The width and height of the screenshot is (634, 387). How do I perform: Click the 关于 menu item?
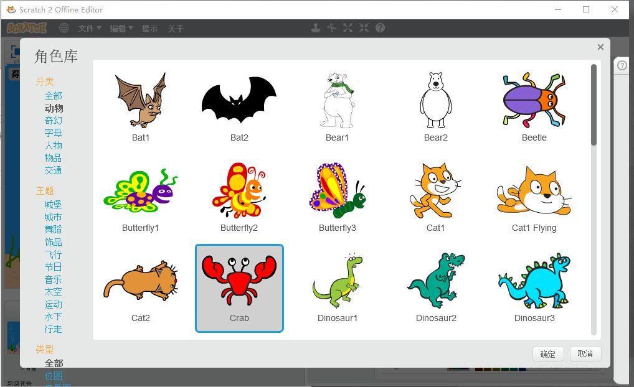176,28
